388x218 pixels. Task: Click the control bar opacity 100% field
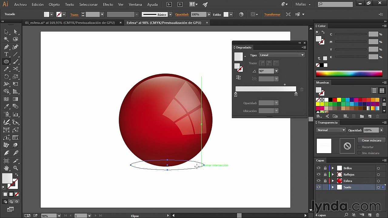199,15
